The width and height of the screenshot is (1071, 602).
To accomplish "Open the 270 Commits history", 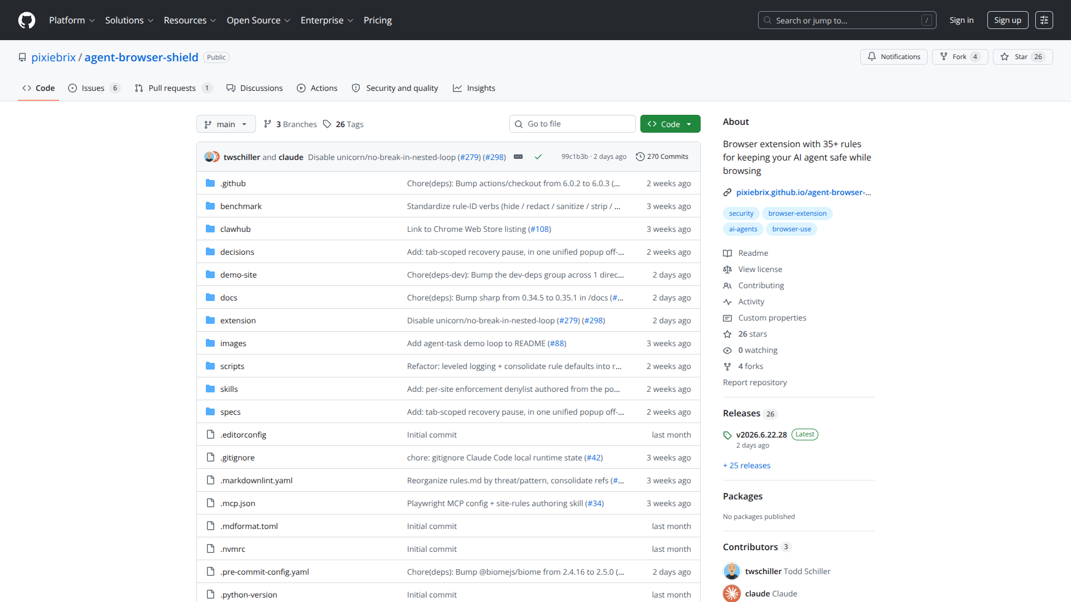I will [662, 157].
